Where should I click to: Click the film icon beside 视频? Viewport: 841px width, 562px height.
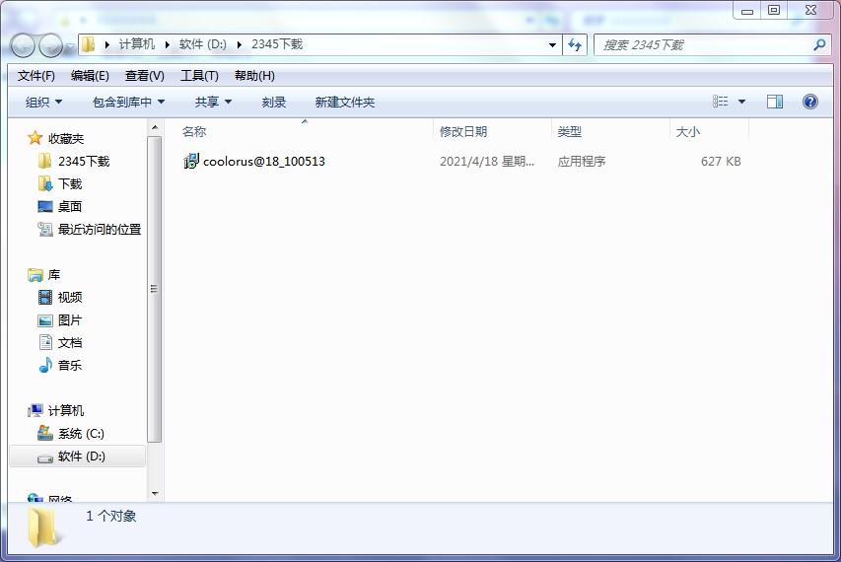point(45,297)
